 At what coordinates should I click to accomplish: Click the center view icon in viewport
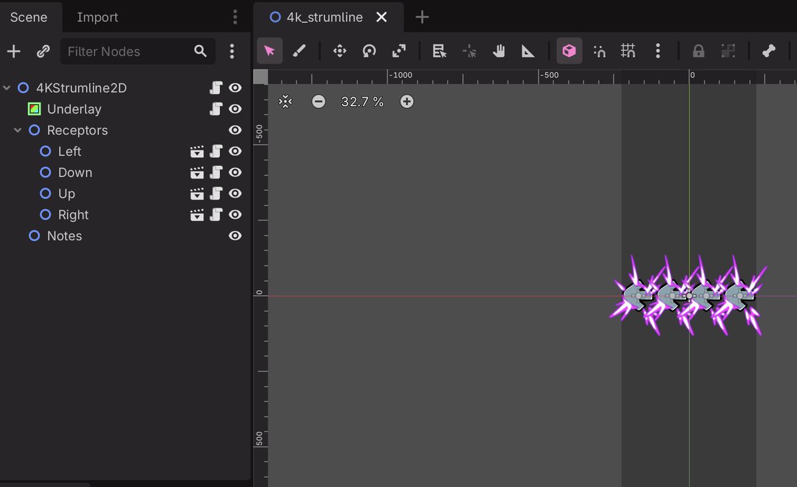(286, 102)
